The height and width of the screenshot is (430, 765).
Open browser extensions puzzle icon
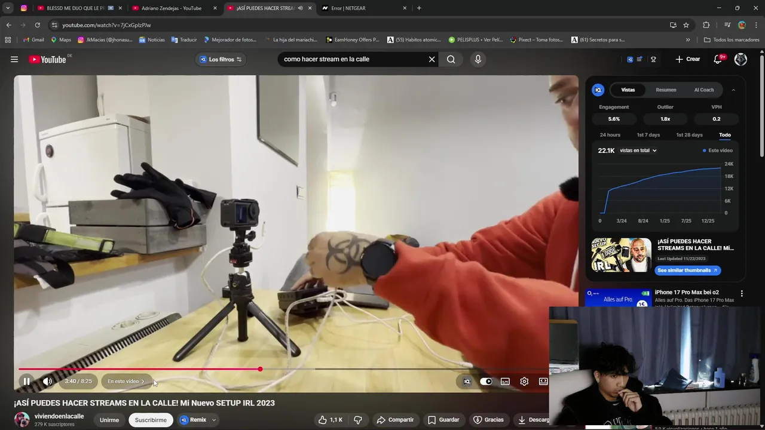point(706,25)
